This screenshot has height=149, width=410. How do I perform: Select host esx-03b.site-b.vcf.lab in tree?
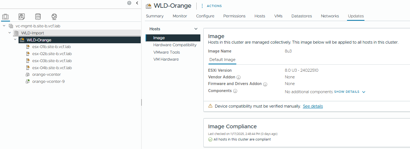coord(51,61)
